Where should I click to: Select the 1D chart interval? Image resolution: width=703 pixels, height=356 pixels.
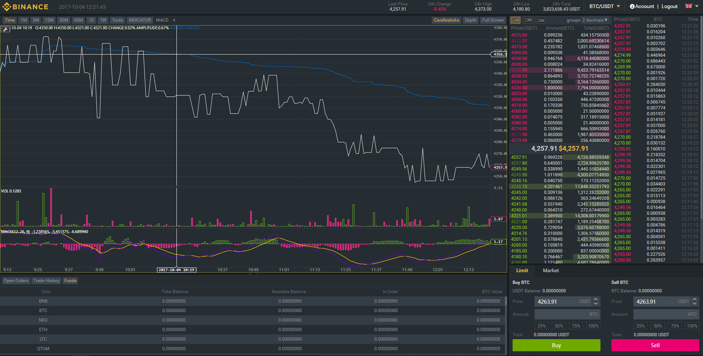coord(92,20)
